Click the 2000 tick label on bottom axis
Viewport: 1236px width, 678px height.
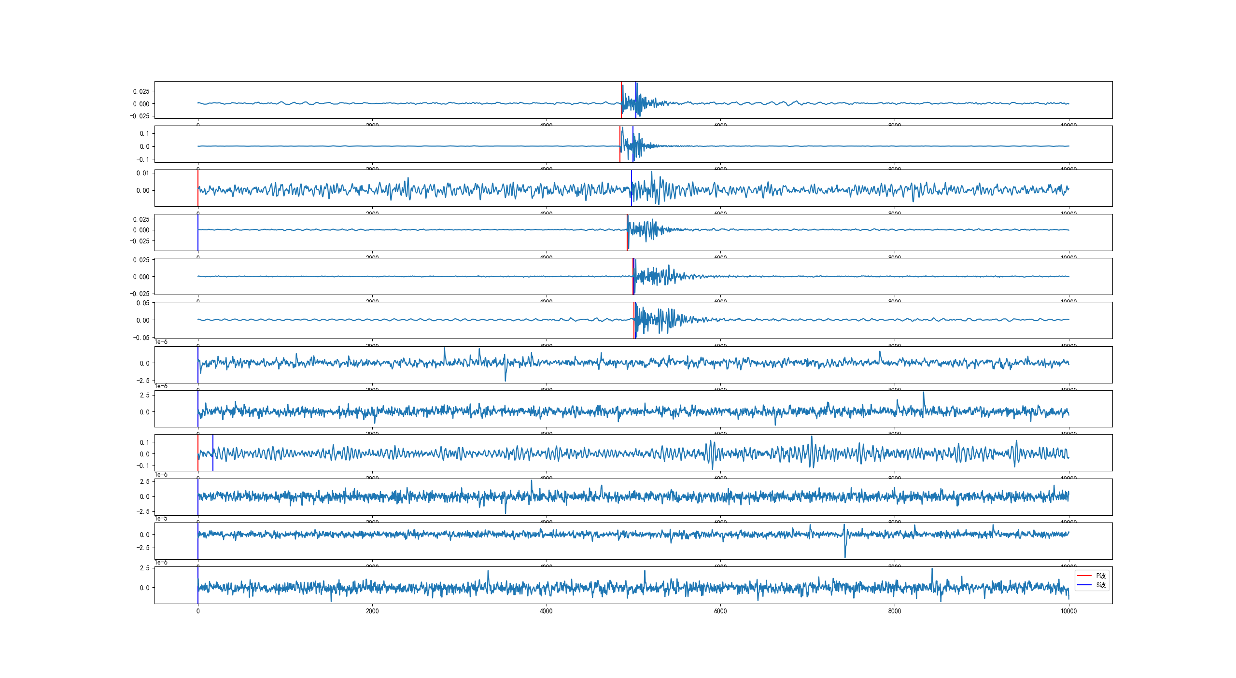(x=372, y=611)
